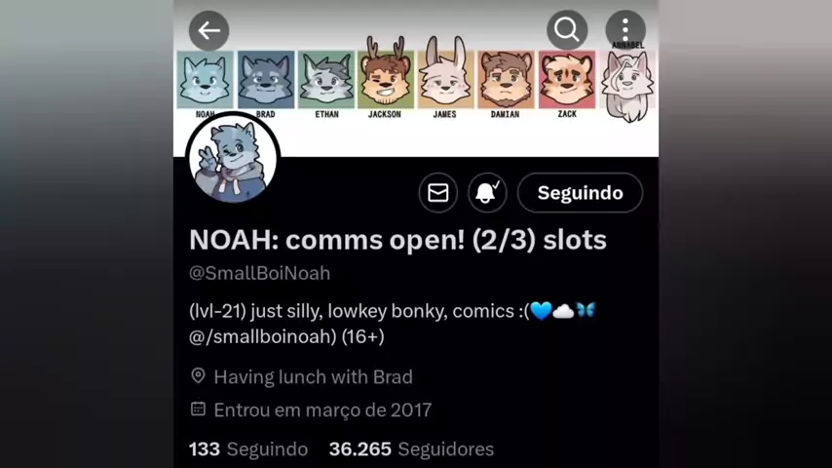Open the 133 Seguindo following list
This screenshot has width=832, height=468.
(248, 449)
